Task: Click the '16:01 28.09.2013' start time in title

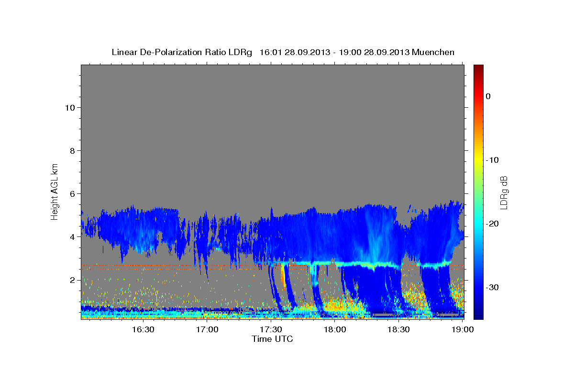Action: click(294, 52)
